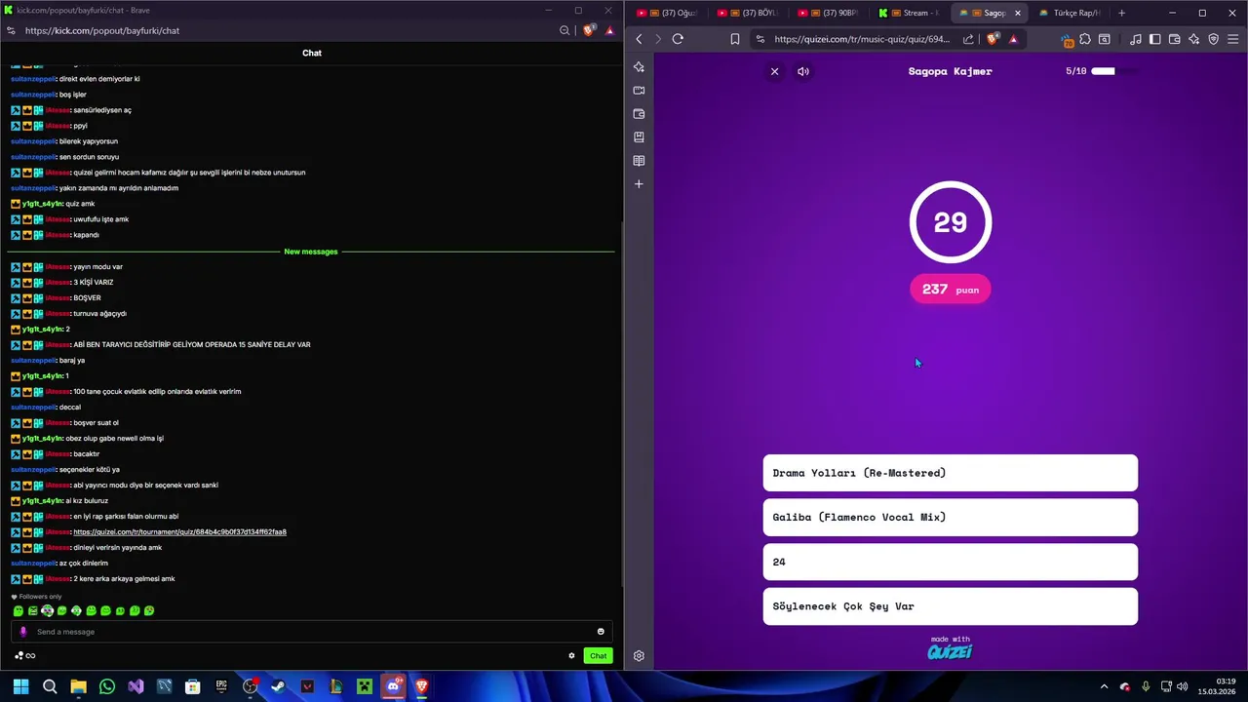Viewport: 1248px width, 702px height.
Task: Click the Send a message input field
Action: coord(312,632)
